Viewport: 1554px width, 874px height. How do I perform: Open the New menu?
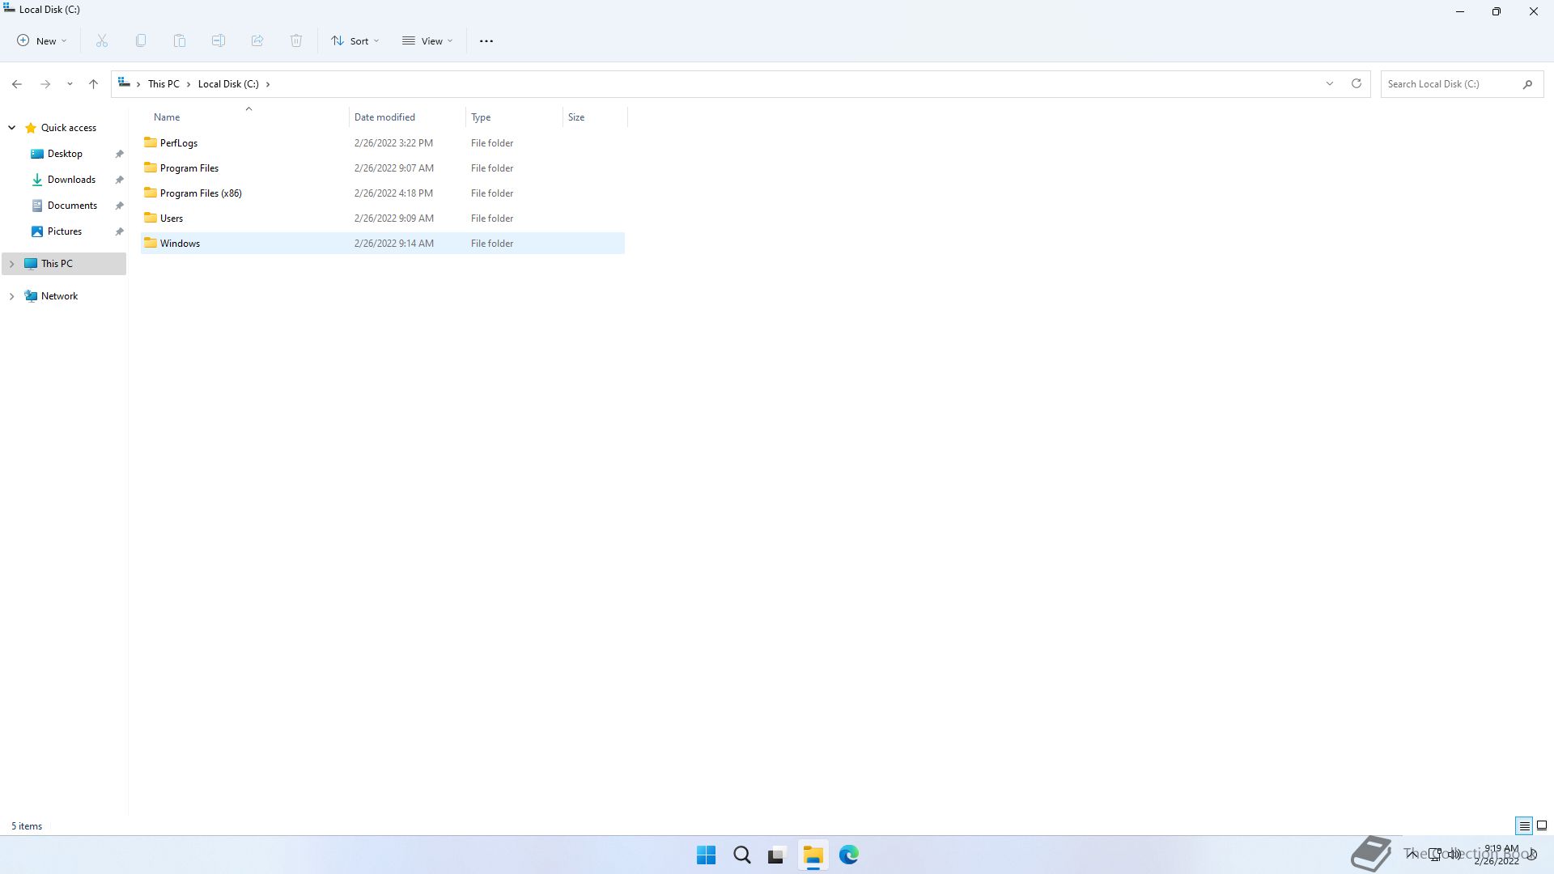[40, 40]
